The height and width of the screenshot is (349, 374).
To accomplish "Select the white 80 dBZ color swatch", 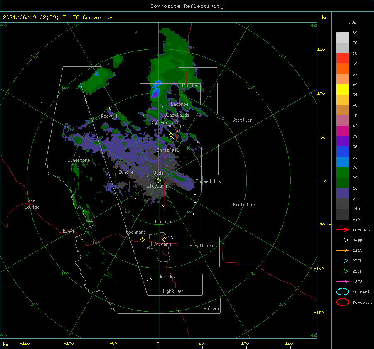I will [342, 37].
